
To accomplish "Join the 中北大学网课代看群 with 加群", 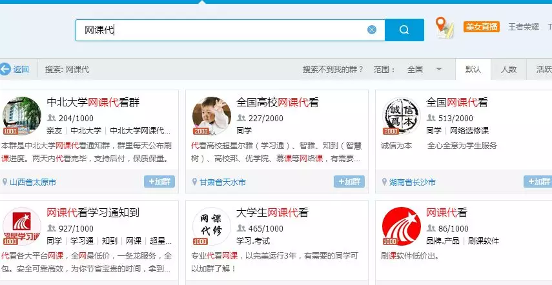I will point(159,182).
